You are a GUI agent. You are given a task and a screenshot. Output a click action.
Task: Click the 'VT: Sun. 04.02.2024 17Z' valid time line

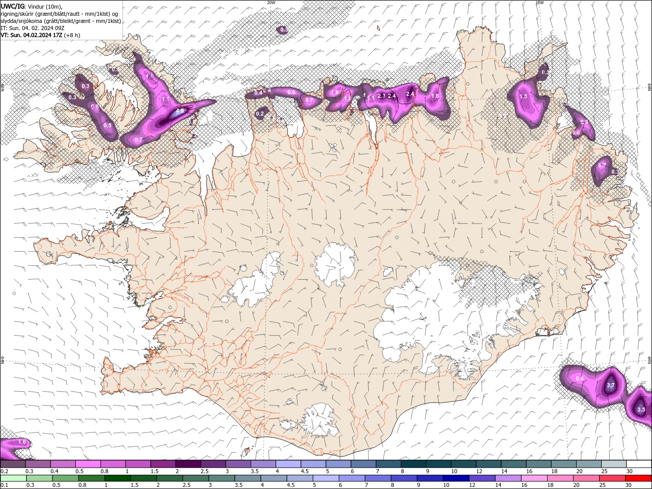point(39,36)
